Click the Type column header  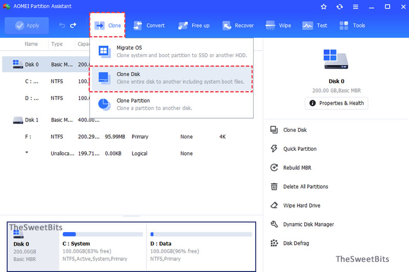(x=57, y=44)
